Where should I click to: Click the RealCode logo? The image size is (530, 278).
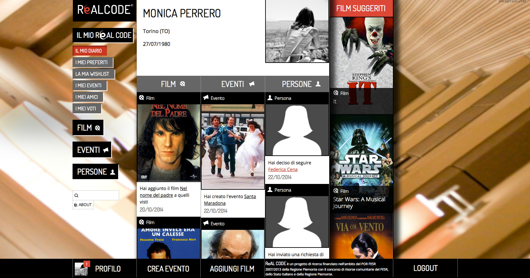point(105,10)
